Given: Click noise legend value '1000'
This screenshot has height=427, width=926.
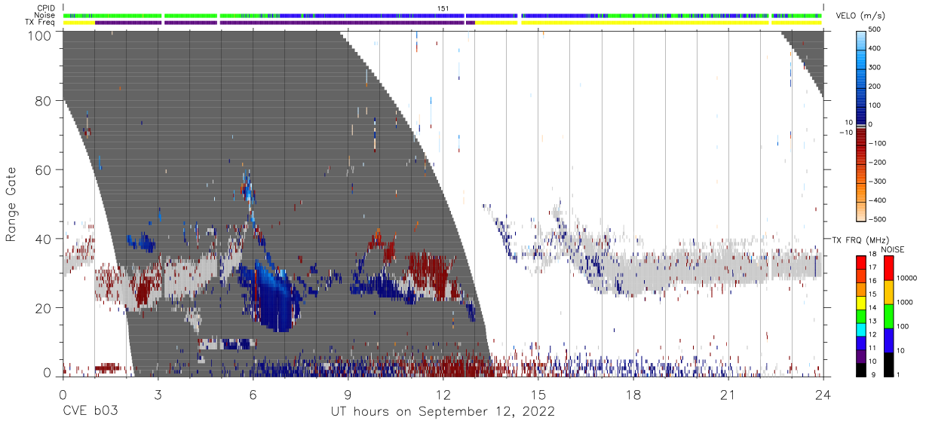Looking at the screenshot, I should [906, 303].
